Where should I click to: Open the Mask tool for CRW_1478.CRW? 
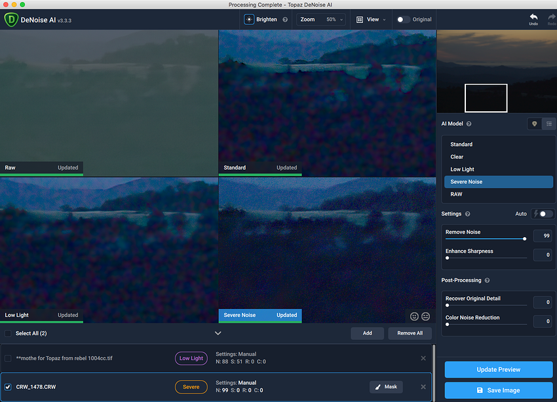pos(386,387)
